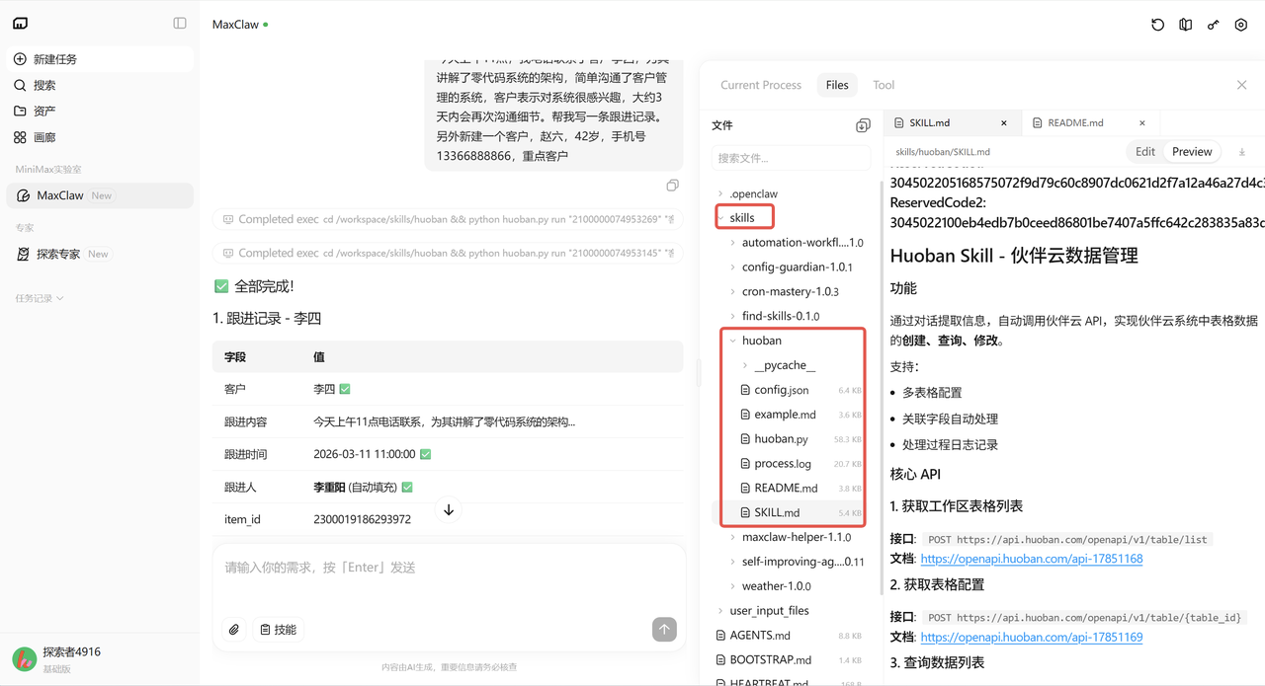Expand the weather-1.0.0 folder

tap(733, 586)
